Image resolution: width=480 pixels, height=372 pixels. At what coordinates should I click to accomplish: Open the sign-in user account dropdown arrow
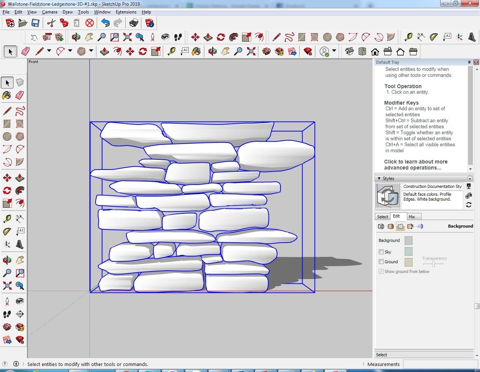point(334,51)
